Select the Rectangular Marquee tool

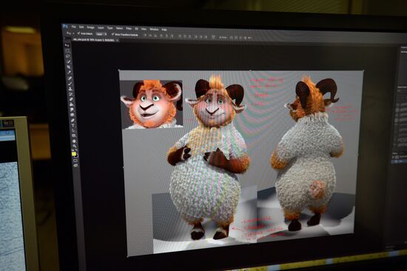(68, 50)
